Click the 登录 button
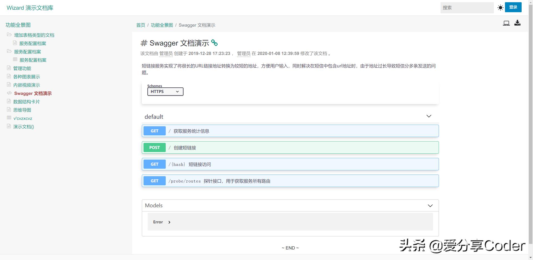 [x=513, y=7]
